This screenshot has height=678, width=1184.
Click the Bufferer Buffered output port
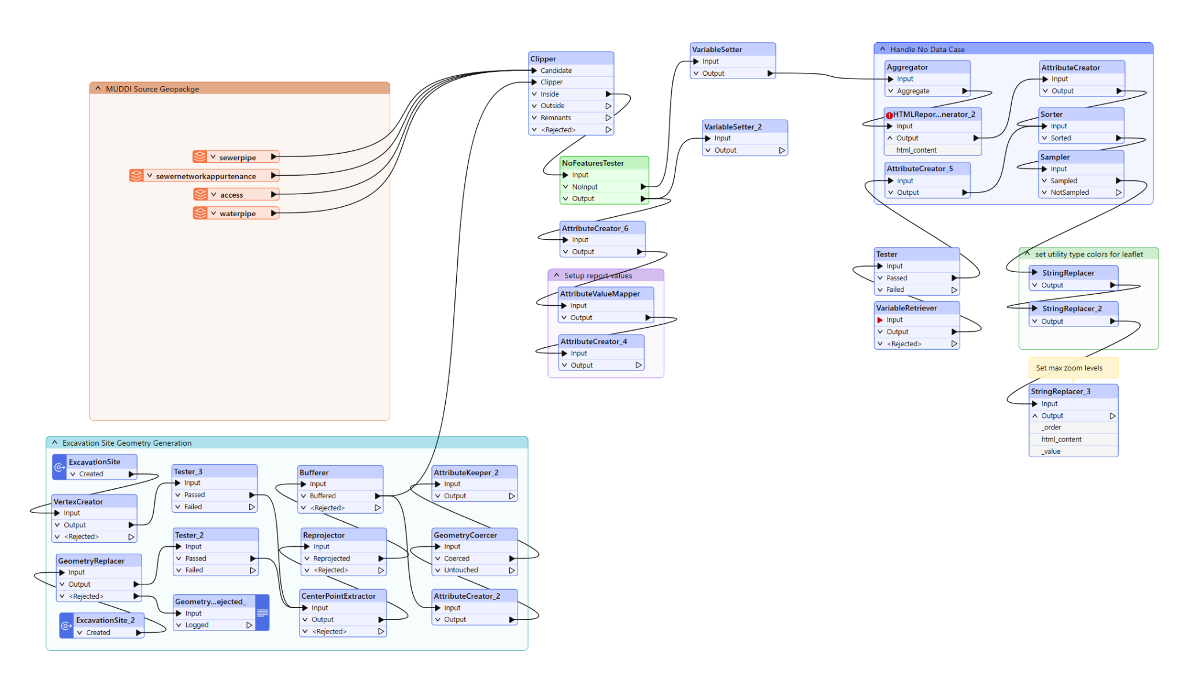(x=378, y=496)
